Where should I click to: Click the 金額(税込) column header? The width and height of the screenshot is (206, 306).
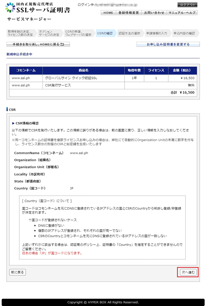pos(183,70)
